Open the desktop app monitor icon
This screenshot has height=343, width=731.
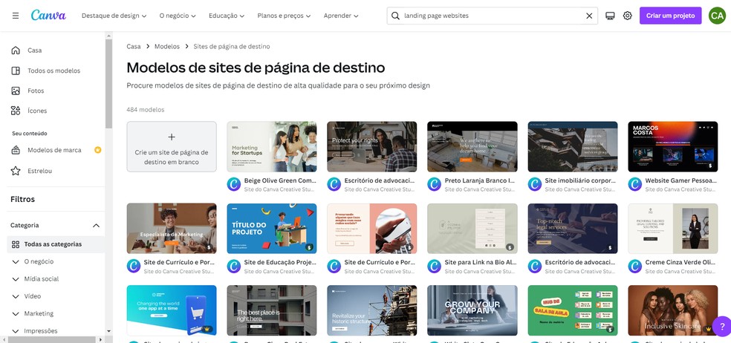[x=610, y=16]
